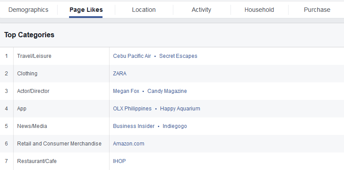Click the Actor/Director category text
The height and width of the screenshot is (170, 344).
click(33, 91)
